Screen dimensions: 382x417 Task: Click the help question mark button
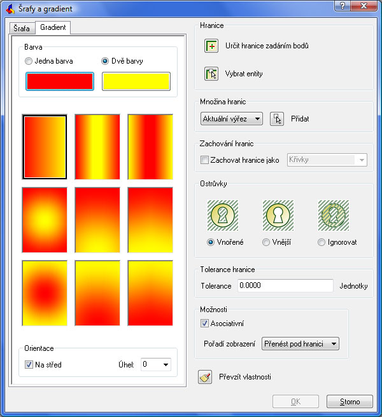pyautogui.click(x=343, y=6)
